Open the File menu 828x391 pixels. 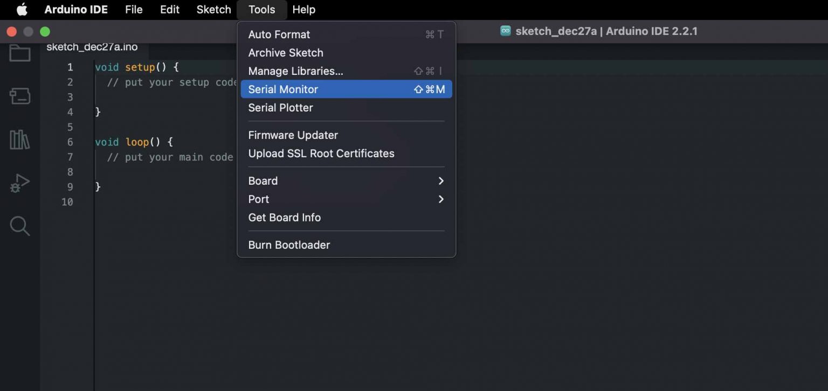pos(134,10)
